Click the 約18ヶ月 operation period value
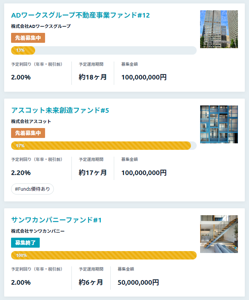Viewport: 249px width, 300px height. [x=93, y=77]
